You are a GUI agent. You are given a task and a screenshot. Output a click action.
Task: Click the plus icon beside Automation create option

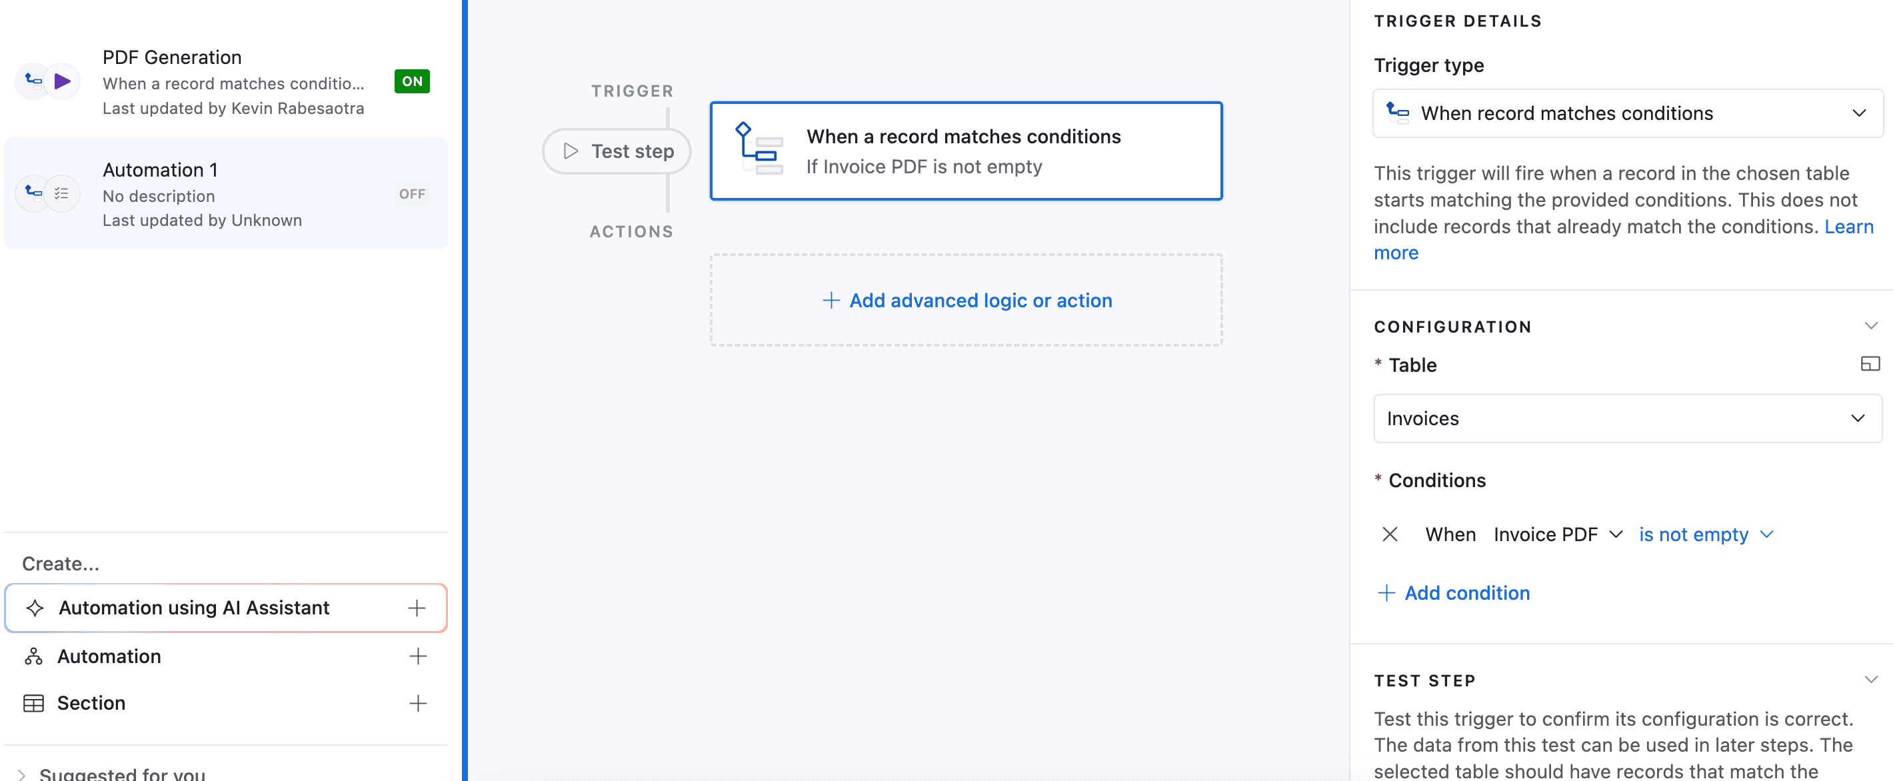point(417,656)
